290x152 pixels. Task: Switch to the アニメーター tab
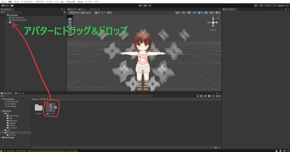pyautogui.click(x=95, y=9)
